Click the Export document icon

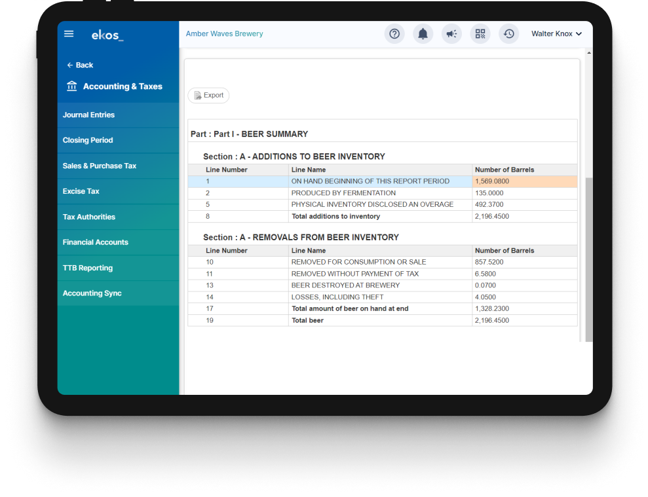click(x=197, y=96)
